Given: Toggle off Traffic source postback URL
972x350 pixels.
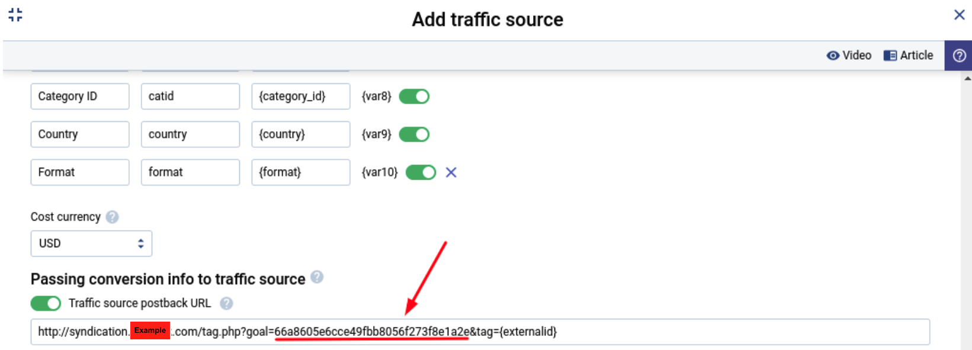Looking at the screenshot, I should pyautogui.click(x=46, y=303).
